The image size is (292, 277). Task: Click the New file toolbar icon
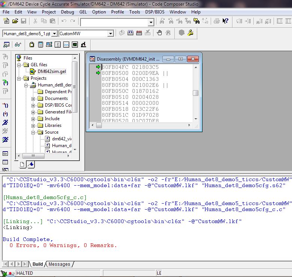click(6, 21)
